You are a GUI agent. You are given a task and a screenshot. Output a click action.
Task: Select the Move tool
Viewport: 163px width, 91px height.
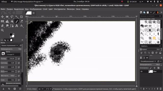click(x=2, y=17)
